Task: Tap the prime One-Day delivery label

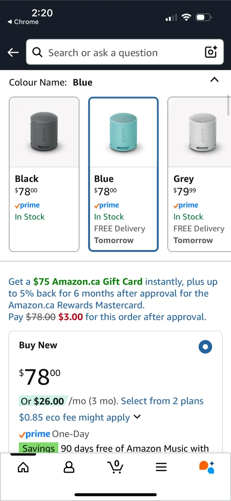Action: (54, 434)
